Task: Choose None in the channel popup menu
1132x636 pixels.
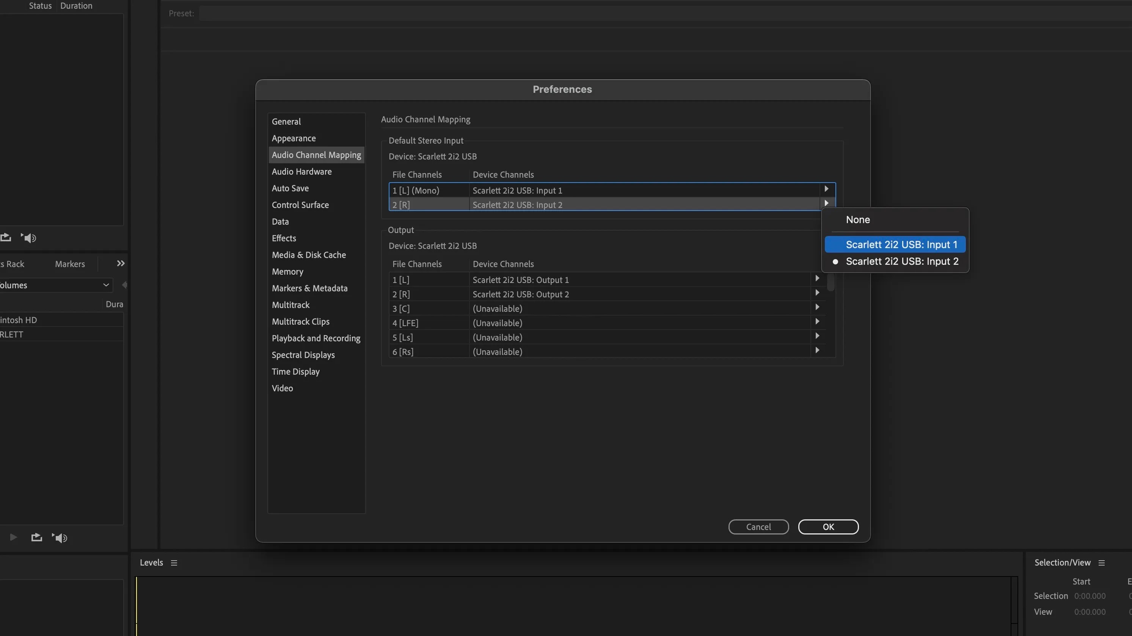Action: pos(857,219)
